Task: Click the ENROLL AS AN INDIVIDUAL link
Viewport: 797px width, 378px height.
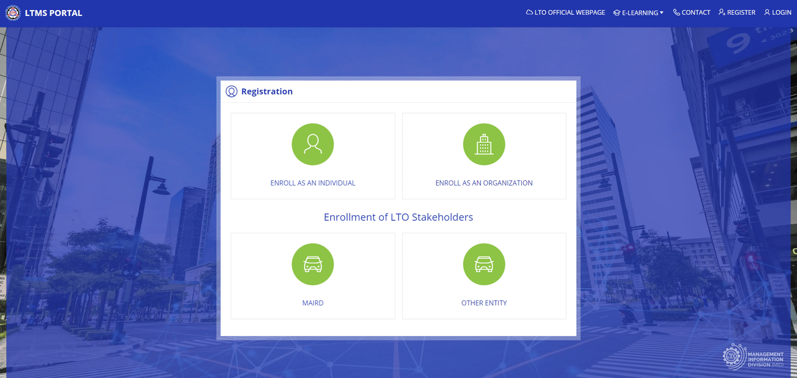Action: 312,182
